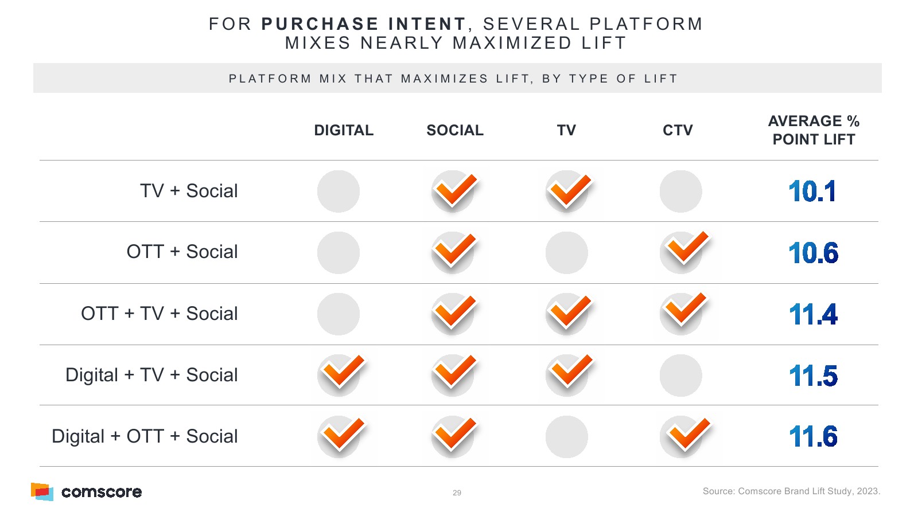The image size is (918, 516).
Task: Click the empty Digital circle for TV + Social
Action: [339, 191]
